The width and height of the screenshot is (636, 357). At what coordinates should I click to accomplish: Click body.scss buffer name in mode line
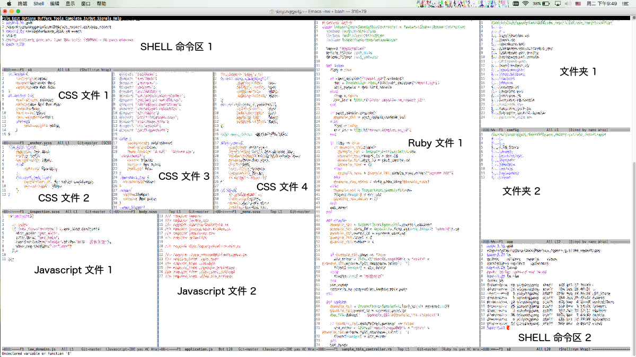(148, 212)
